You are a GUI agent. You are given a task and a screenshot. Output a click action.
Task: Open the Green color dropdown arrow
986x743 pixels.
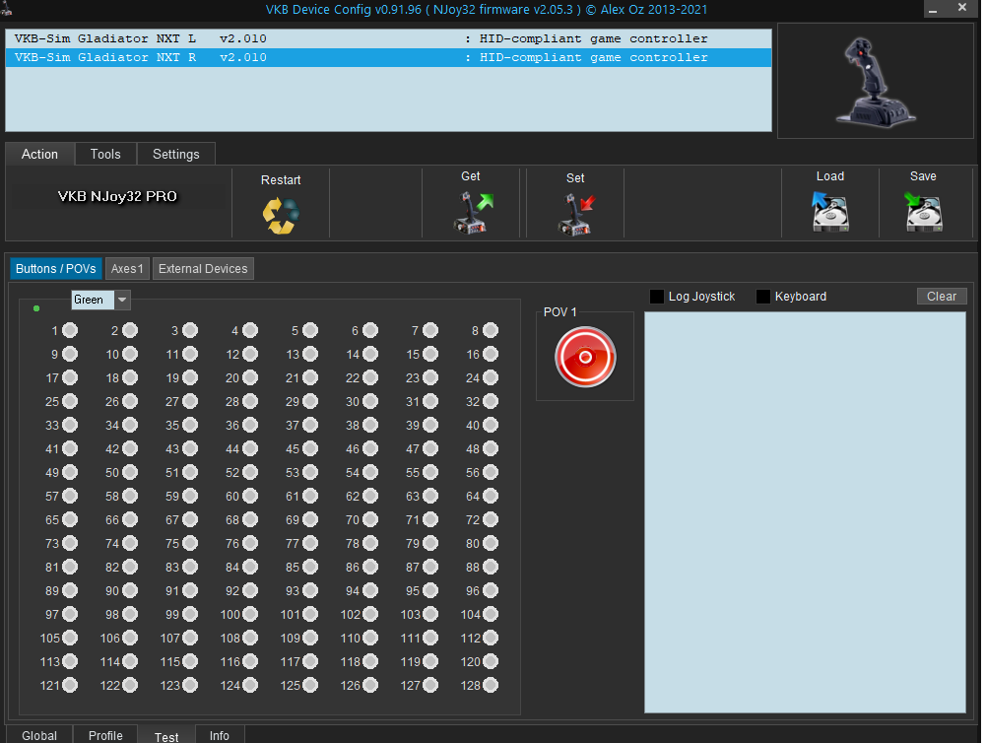[x=122, y=300]
